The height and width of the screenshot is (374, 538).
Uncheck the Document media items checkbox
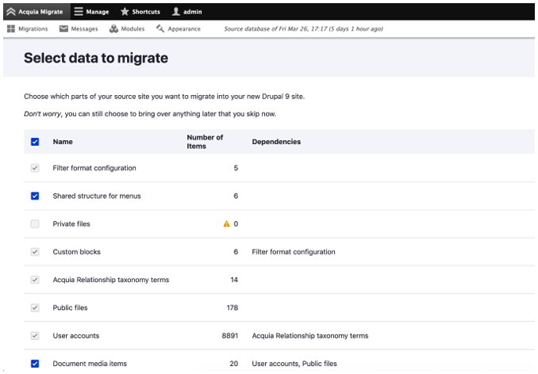tap(34, 364)
